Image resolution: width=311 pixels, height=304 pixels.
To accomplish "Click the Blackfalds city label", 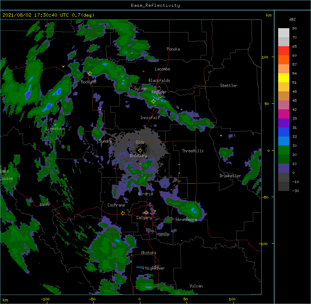I will (159, 81).
